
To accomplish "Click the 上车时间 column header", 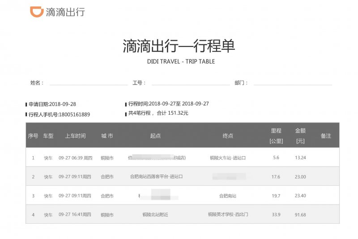I will point(75,136).
